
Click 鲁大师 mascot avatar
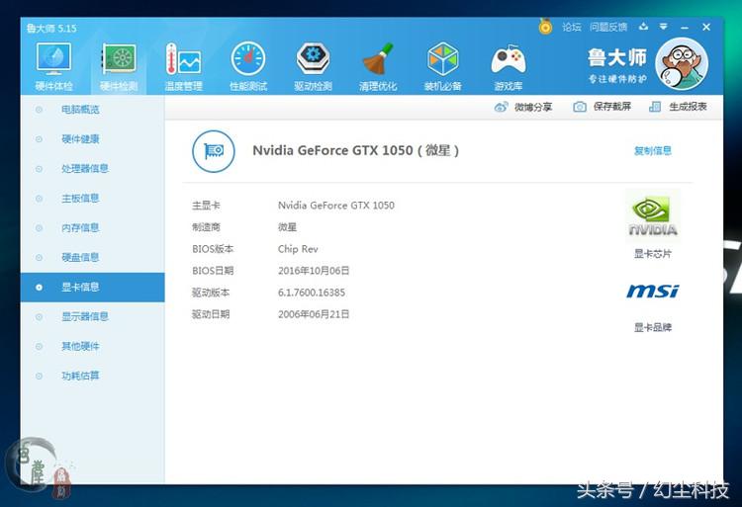tap(682, 64)
